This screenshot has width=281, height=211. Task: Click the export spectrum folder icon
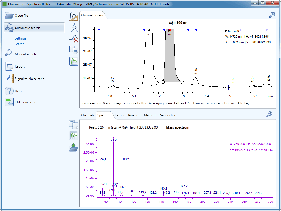(74, 147)
